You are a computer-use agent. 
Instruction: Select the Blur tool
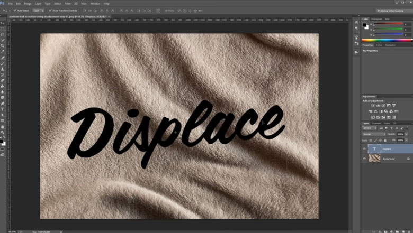[x=3, y=92]
